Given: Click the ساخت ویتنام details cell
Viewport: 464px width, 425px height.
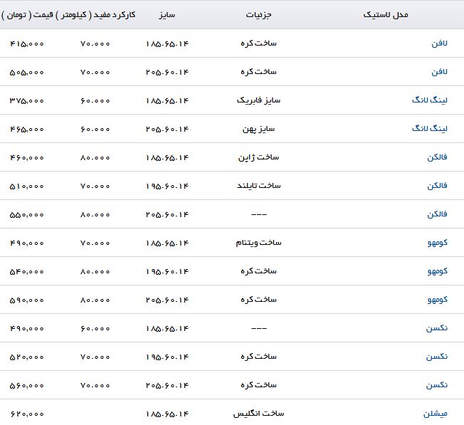Looking at the screenshot, I should [x=258, y=243].
